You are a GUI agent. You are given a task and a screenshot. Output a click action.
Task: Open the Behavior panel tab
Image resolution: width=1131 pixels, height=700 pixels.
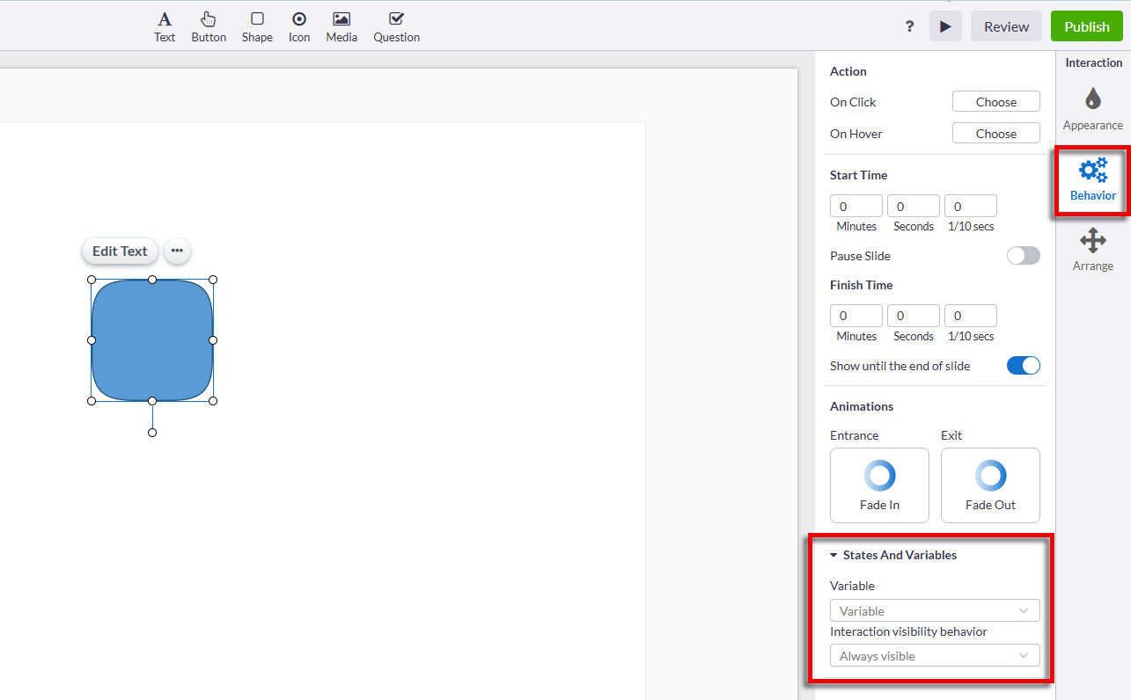click(x=1092, y=180)
